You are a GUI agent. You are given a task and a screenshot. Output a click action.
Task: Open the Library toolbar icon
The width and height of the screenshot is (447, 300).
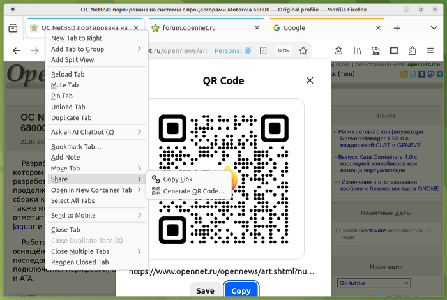(357, 50)
